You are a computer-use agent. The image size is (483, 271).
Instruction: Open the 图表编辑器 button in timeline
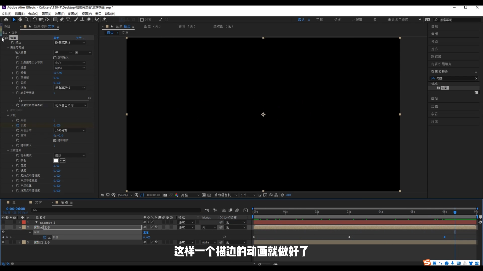point(246,210)
